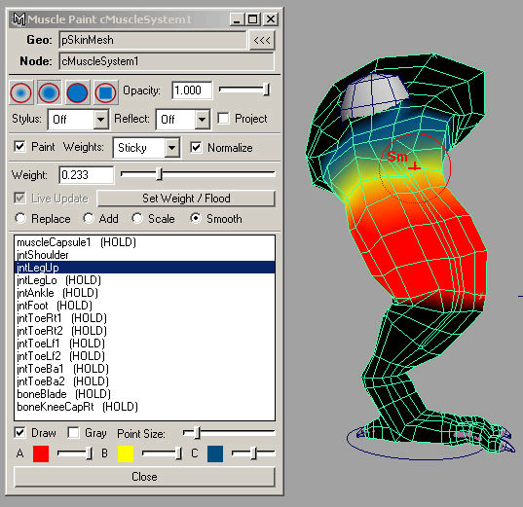Click the Set Weight / Flood button

pos(186,199)
